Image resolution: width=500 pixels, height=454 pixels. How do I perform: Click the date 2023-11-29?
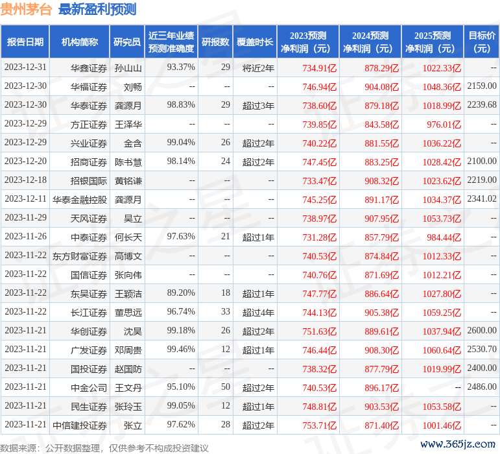(x=25, y=217)
